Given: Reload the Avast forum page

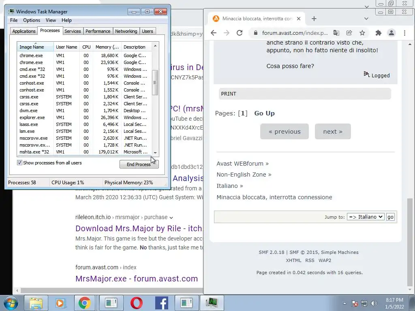Looking at the screenshot, I should tap(240, 33).
